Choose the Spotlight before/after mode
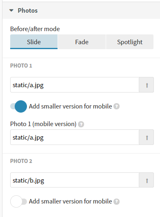This screenshot has height=217, width=160. point(130,42)
